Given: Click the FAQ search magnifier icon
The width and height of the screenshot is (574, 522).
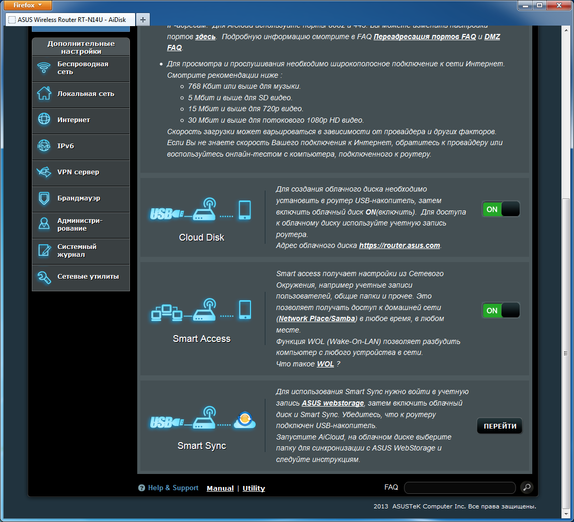Looking at the screenshot, I should [527, 487].
